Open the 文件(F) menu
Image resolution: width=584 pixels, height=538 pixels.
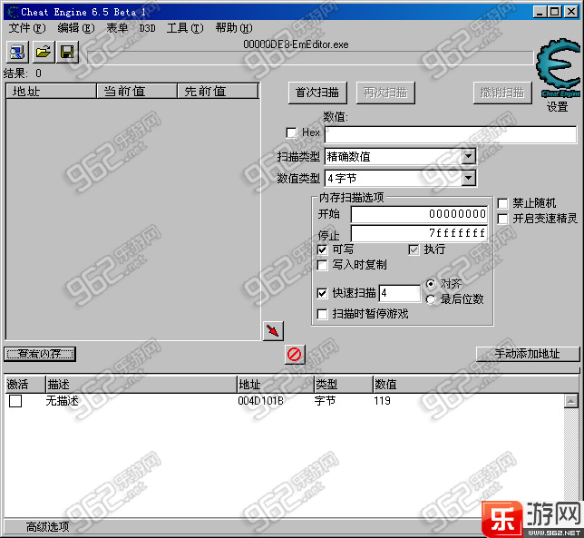(27, 28)
